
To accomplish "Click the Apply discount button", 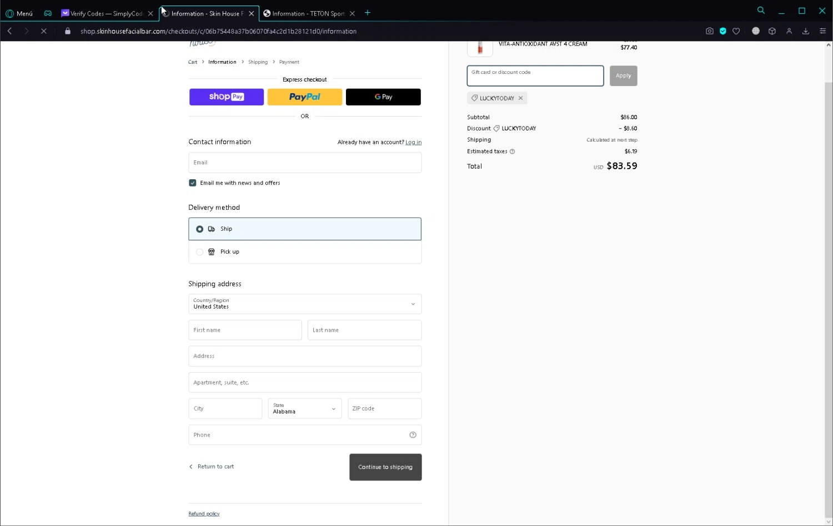I will (624, 76).
